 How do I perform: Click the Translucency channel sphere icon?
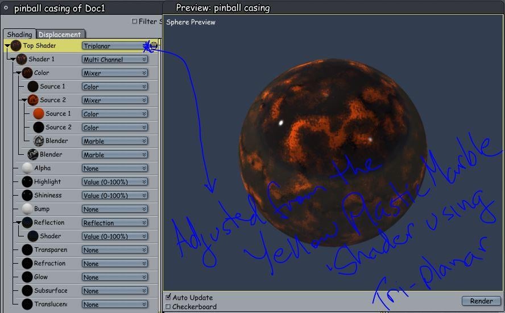tap(27, 304)
